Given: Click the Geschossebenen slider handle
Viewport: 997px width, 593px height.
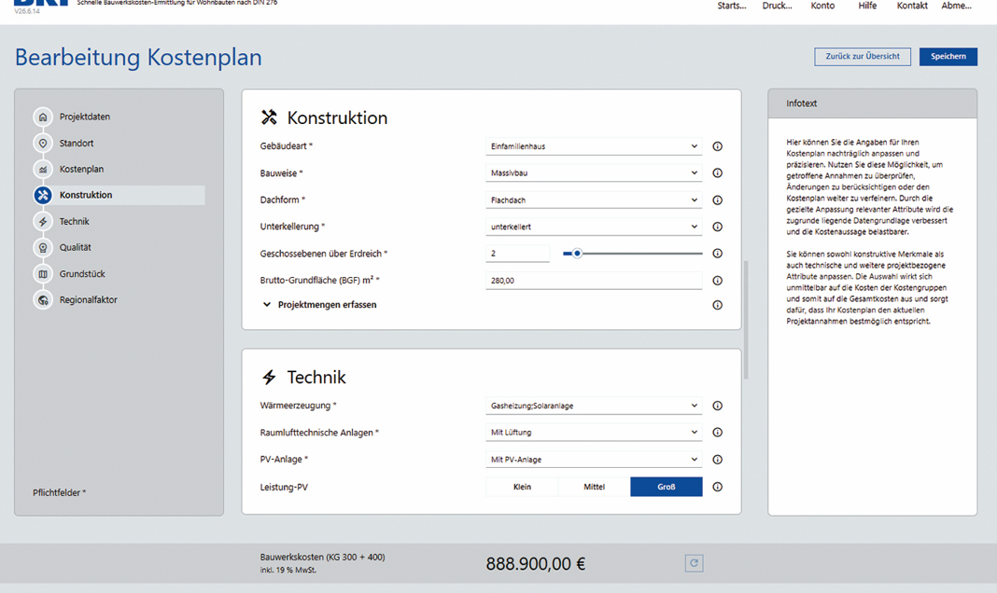Looking at the screenshot, I should point(577,254).
